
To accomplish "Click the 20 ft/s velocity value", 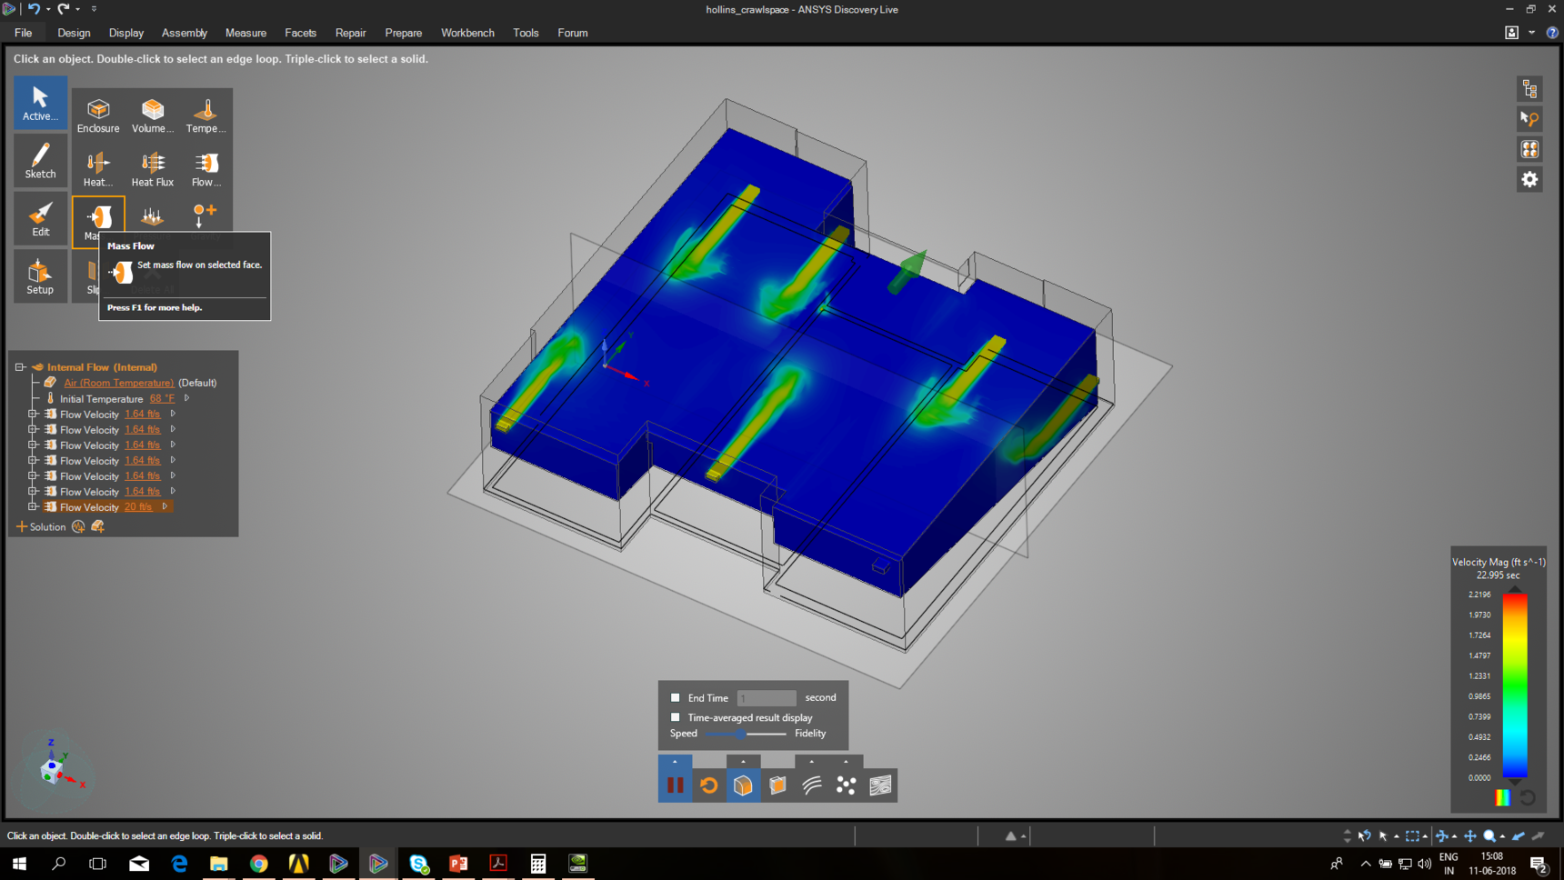I will click(138, 506).
